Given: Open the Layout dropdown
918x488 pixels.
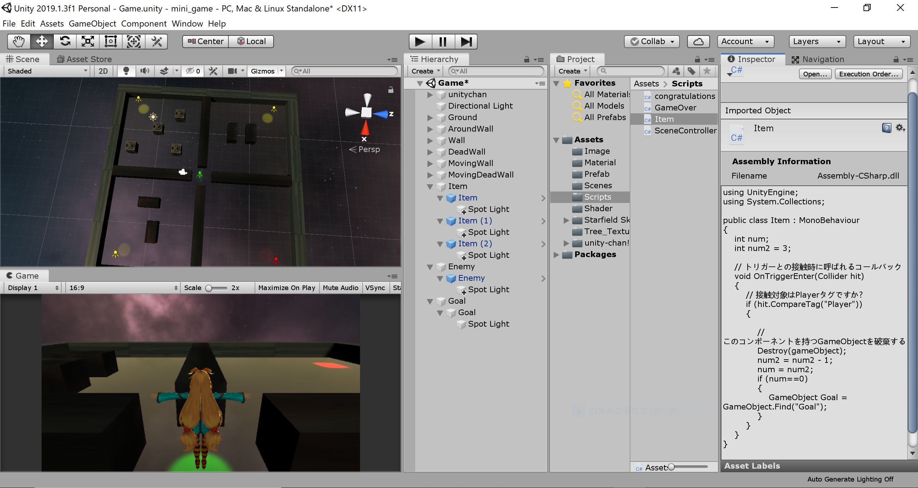Looking at the screenshot, I should click(881, 41).
